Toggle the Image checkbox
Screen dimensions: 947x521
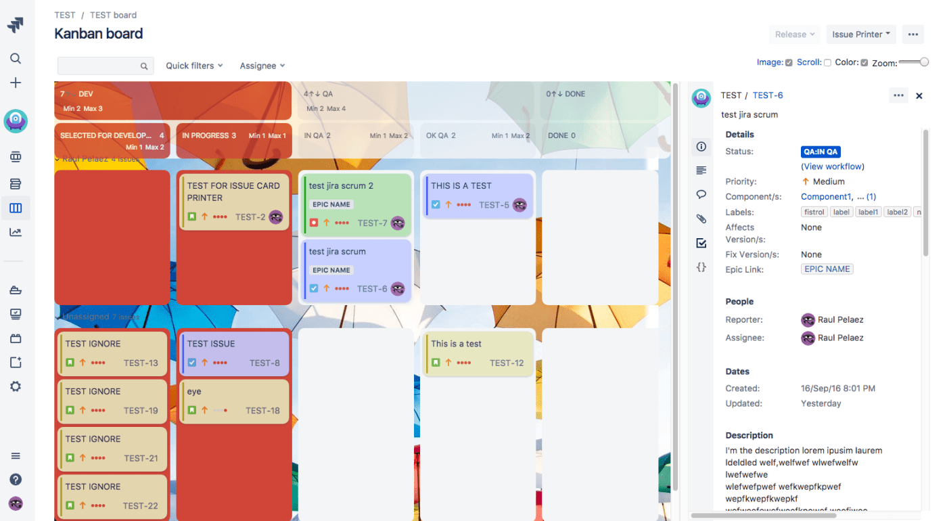[x=789, y=63]
